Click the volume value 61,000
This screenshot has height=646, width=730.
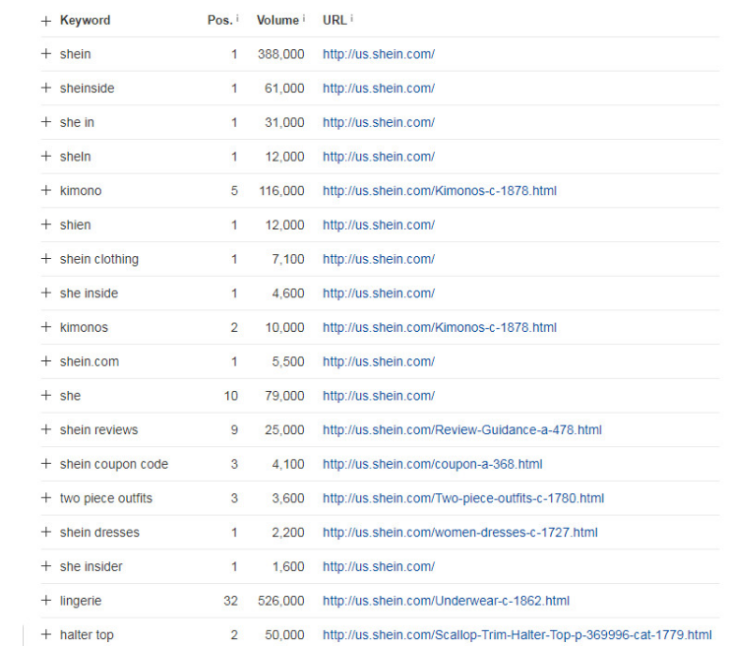tap(284, 88)
